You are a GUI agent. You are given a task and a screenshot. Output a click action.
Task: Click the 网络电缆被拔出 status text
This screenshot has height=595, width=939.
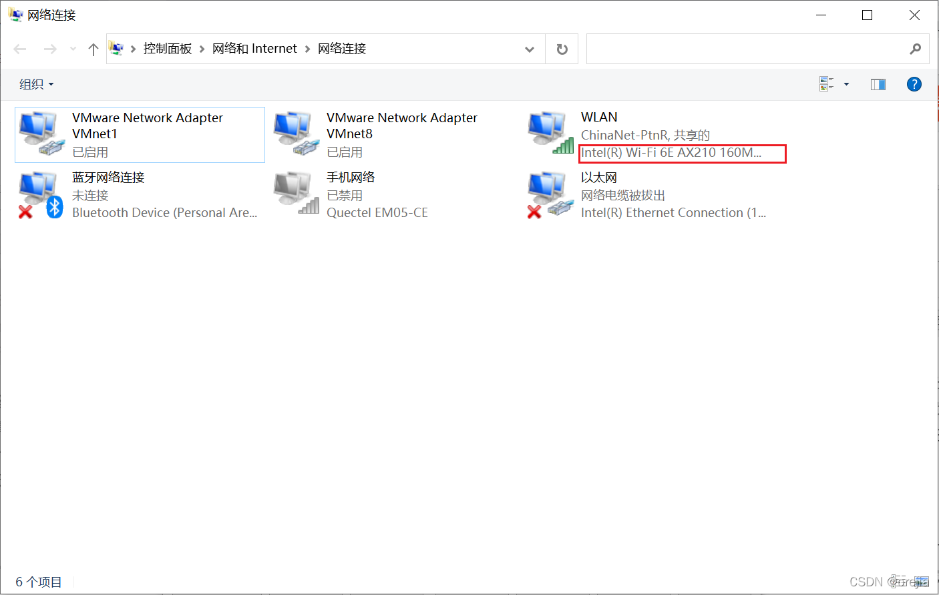click(623, 195)
